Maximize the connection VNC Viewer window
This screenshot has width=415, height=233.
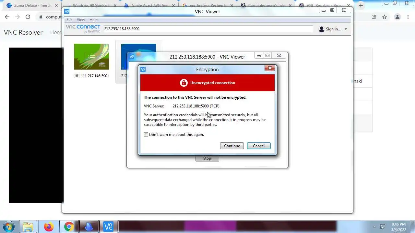267,55
